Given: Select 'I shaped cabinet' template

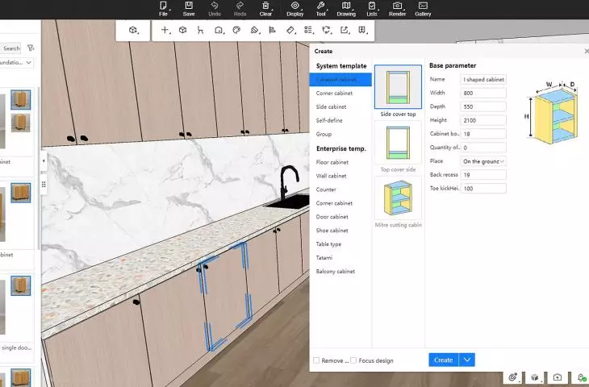Looking at the screenshot, I should point(340,80).
